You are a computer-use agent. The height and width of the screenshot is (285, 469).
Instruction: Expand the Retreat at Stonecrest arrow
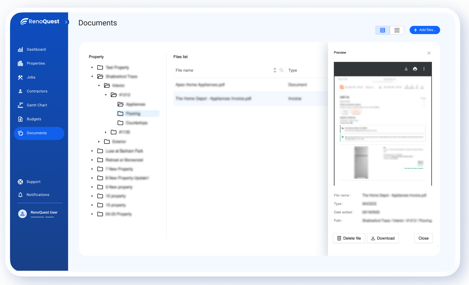point(92,160)
